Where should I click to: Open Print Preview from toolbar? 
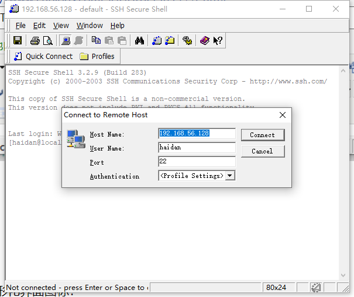click(48, 41)
